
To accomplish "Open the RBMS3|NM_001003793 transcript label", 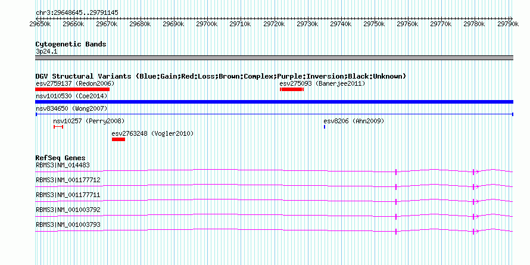I will coord(68,225).
